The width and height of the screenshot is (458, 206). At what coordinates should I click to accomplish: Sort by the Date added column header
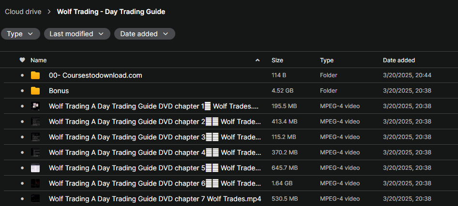tap(399, 60)
